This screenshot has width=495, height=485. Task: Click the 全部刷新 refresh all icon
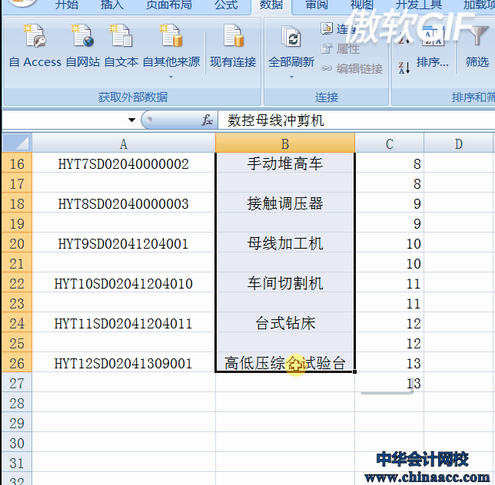coord(291,46)
